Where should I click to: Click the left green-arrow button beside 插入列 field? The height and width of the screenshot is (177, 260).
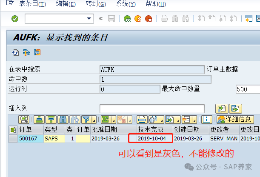point(222,109)
